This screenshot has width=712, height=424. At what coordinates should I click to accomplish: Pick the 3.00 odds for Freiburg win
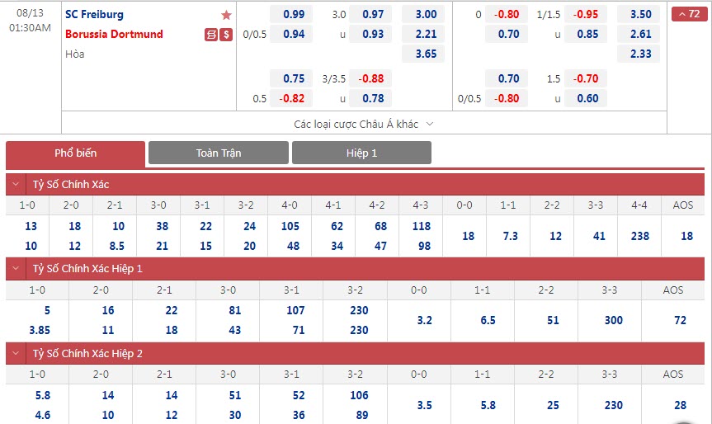coord(425,15)
